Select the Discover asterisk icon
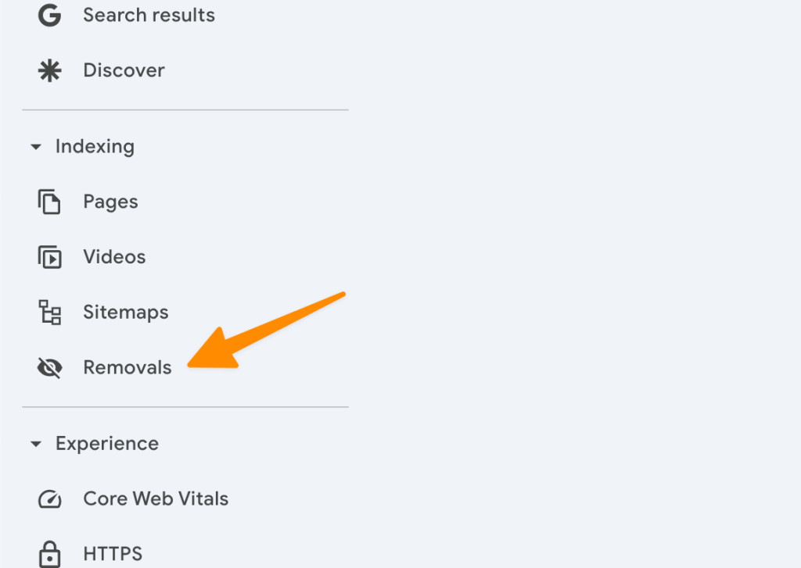This screenshot has width=801, height=568. coord(49,70)
